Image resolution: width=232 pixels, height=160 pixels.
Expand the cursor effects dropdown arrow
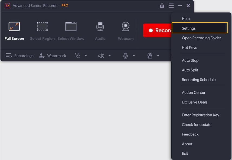coord(86,56)
